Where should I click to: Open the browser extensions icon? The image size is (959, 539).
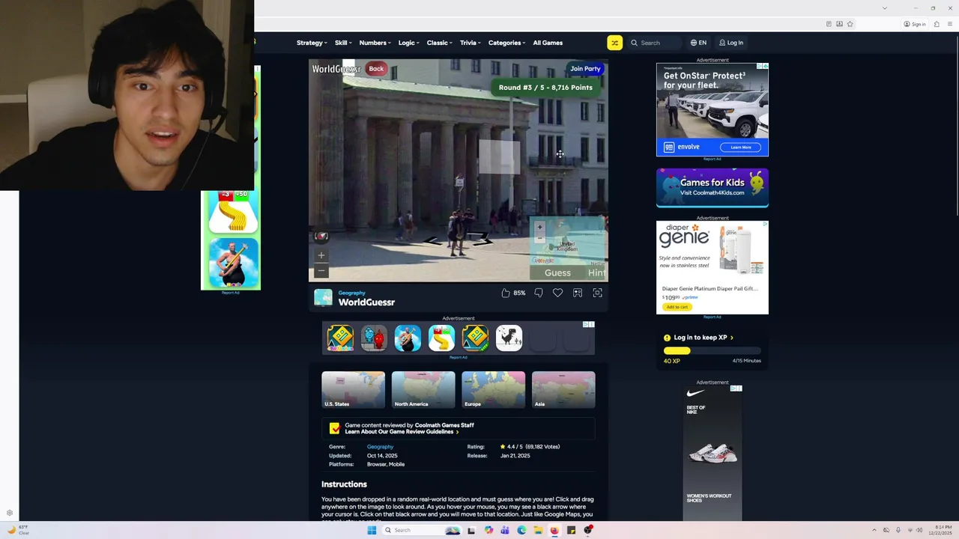point(937,24)
